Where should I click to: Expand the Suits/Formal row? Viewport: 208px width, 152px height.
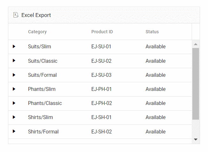pos(14,75)
